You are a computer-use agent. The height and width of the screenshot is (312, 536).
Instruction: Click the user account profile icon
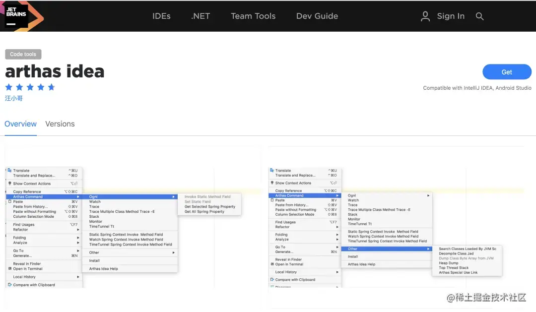point(425,16)
